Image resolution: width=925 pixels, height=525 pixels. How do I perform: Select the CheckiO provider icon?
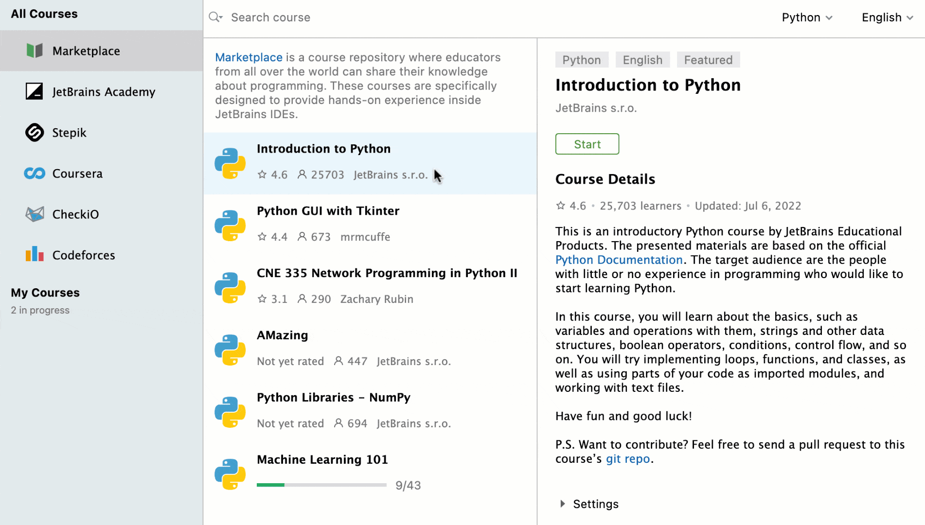[34, 214]
